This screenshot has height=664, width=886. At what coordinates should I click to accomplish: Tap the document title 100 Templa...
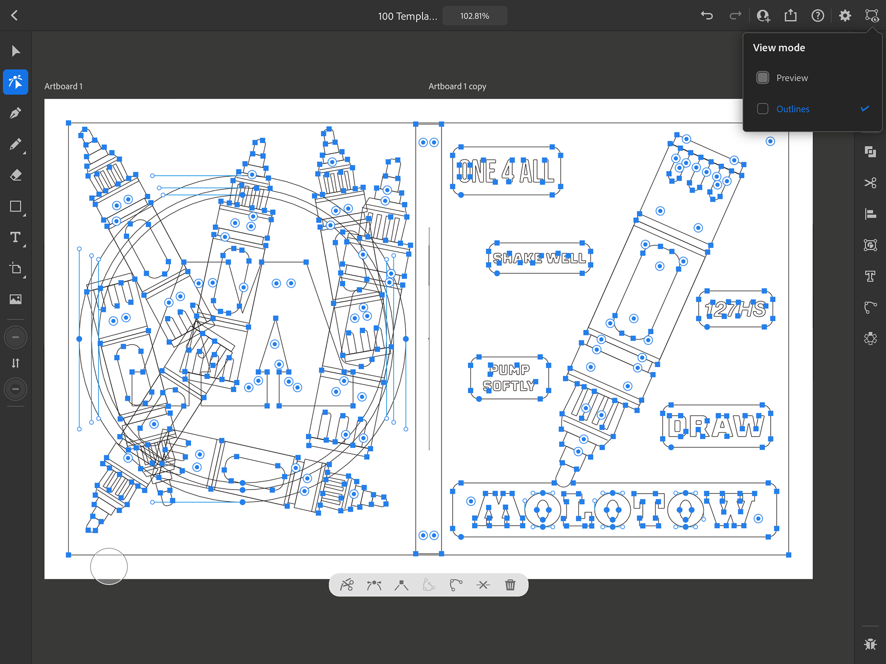click(x=407, y=16)
